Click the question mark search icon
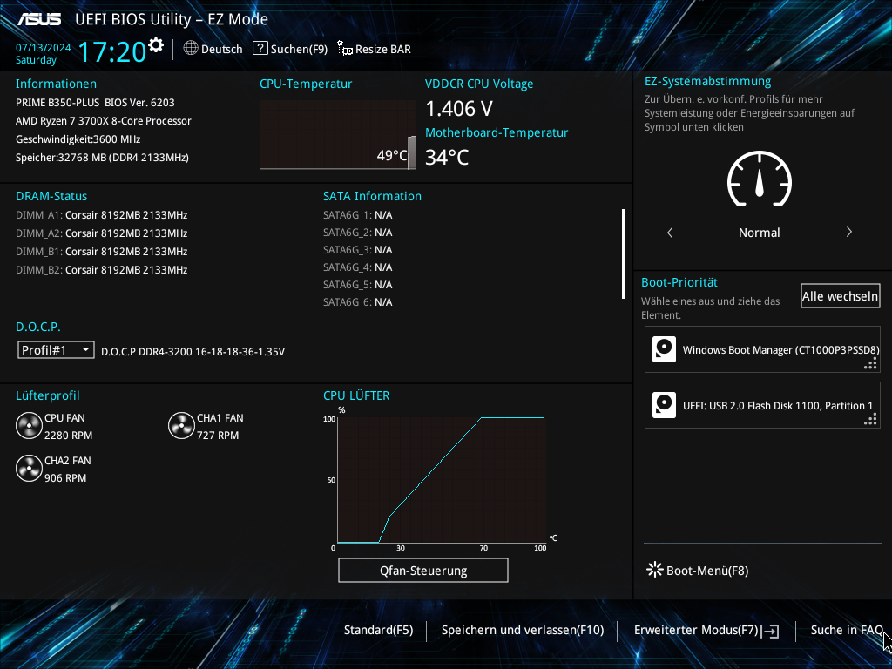Viewport: 892px width, 669px height. coord(260,49)
